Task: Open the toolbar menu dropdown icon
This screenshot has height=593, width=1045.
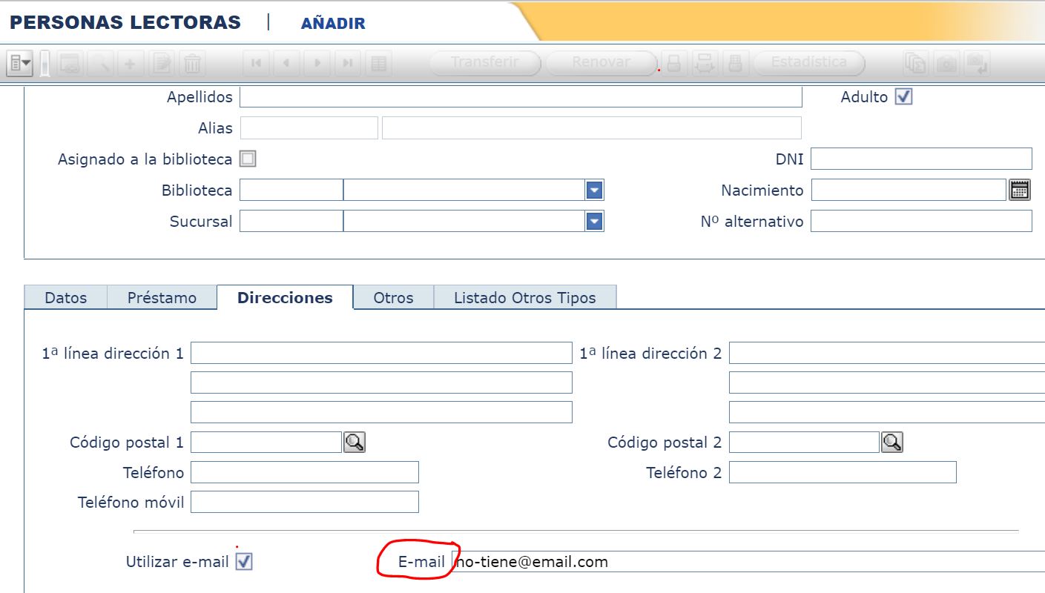Action: coord(19,64)
